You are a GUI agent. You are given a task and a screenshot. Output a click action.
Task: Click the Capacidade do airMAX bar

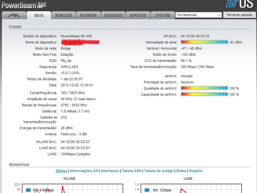204,94
